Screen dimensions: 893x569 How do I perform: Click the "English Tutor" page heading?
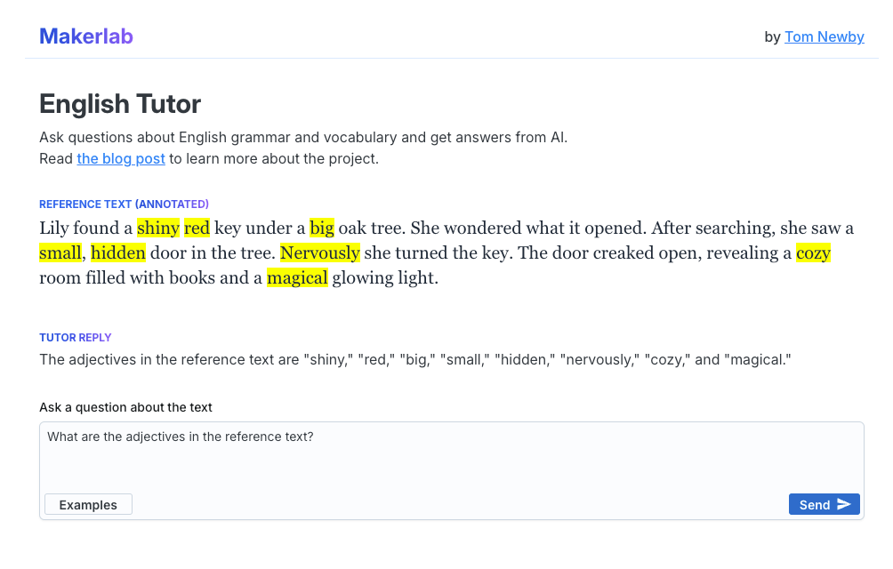pos(120,104)
